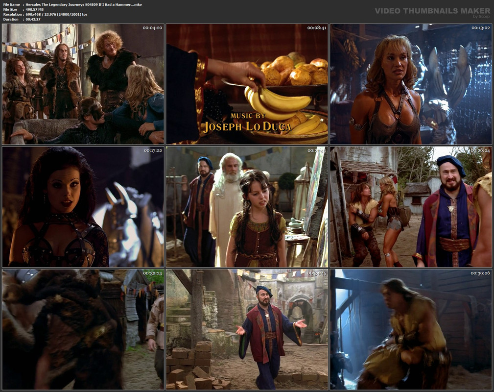Click the 'Joseph Lo Duca' credit text
The image size is (494, 392).
tap(248, 126)
